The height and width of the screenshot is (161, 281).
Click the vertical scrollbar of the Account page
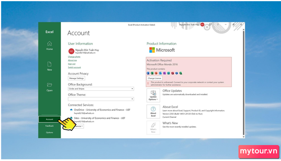[244, 82]
